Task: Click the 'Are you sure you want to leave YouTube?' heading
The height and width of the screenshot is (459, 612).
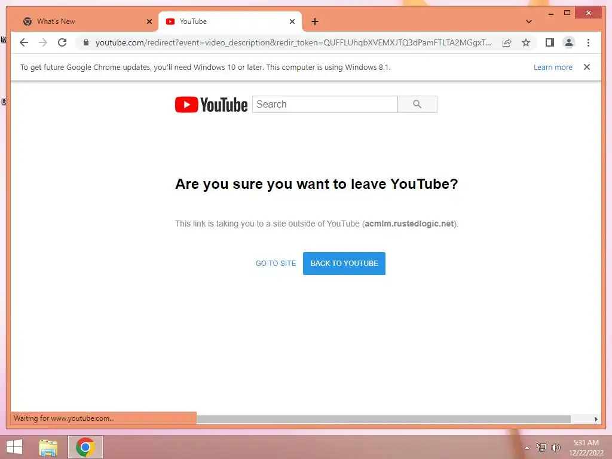Action: (x=317, y=184)
